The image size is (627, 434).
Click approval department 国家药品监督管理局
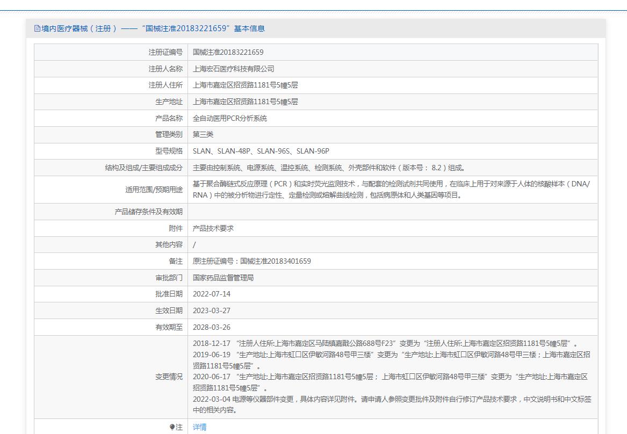pyautogui.click(x=223, y=278)
